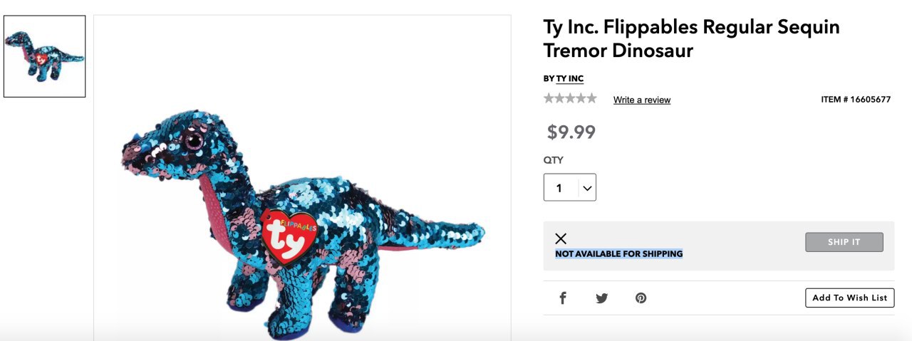Screen dimensions: 912x341
Task: Click the product title heading
Action: coord(692,39)
